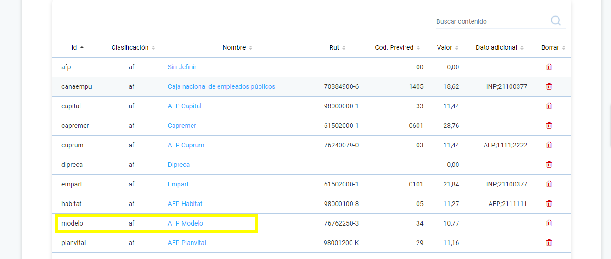
Task: Focus the Buscar contenido search field
Action: tap(491, 21)
